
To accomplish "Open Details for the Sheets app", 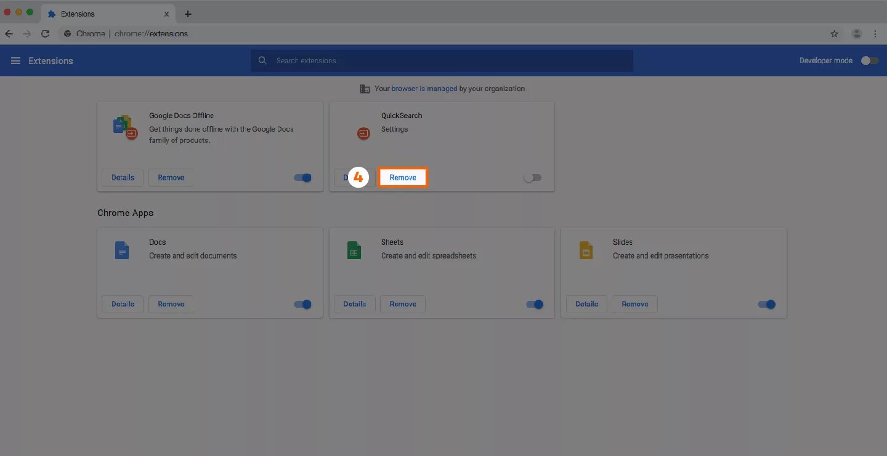I will [355, 304].
